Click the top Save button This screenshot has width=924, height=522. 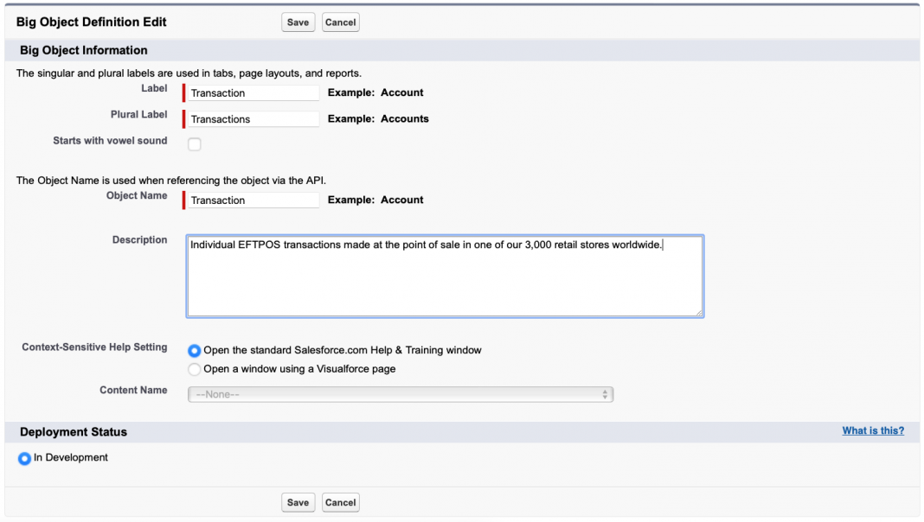click(x=298, y=22)
